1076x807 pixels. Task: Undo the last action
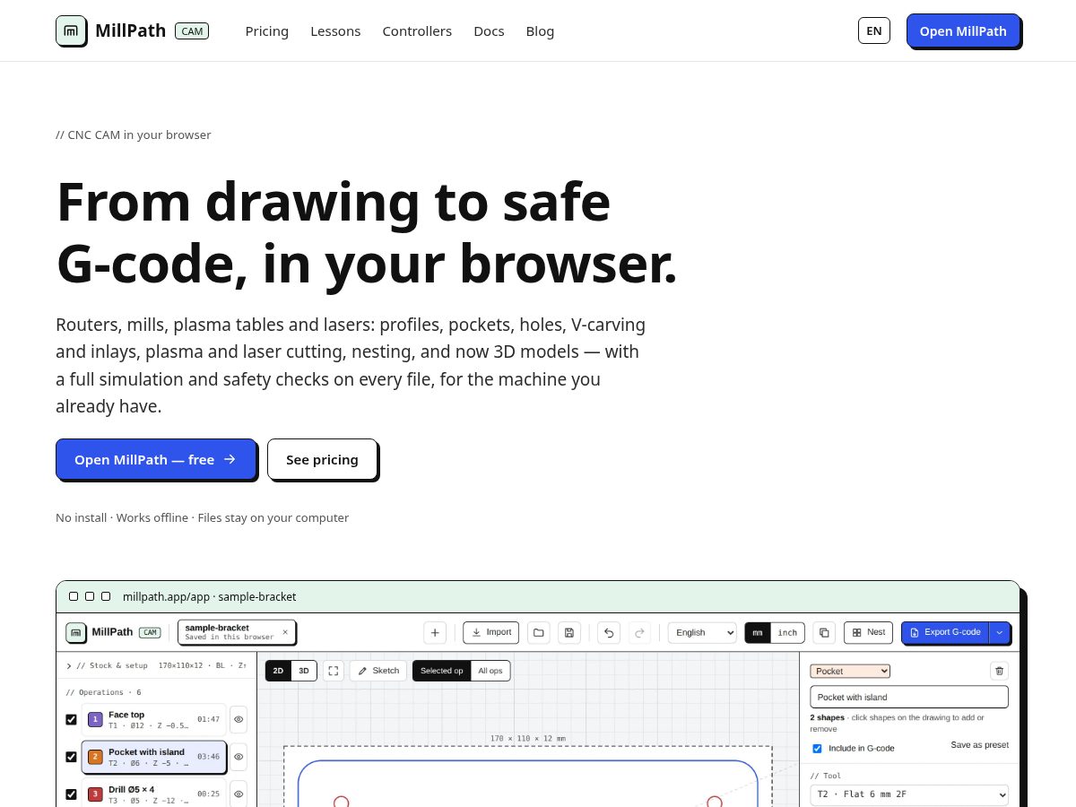coord(609,632)
